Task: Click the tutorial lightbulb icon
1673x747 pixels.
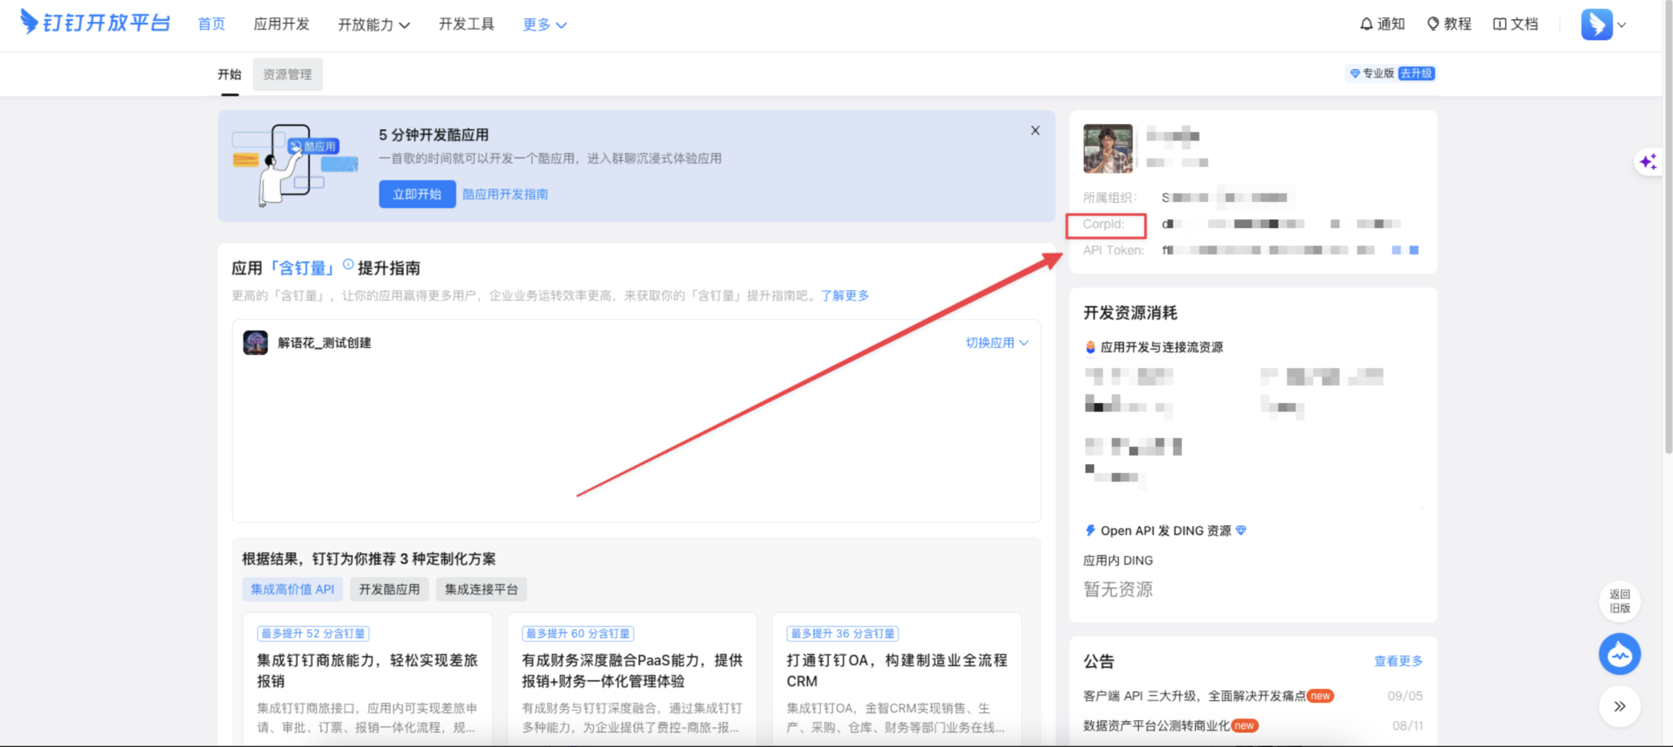Action: click(x=1433, y=24)
